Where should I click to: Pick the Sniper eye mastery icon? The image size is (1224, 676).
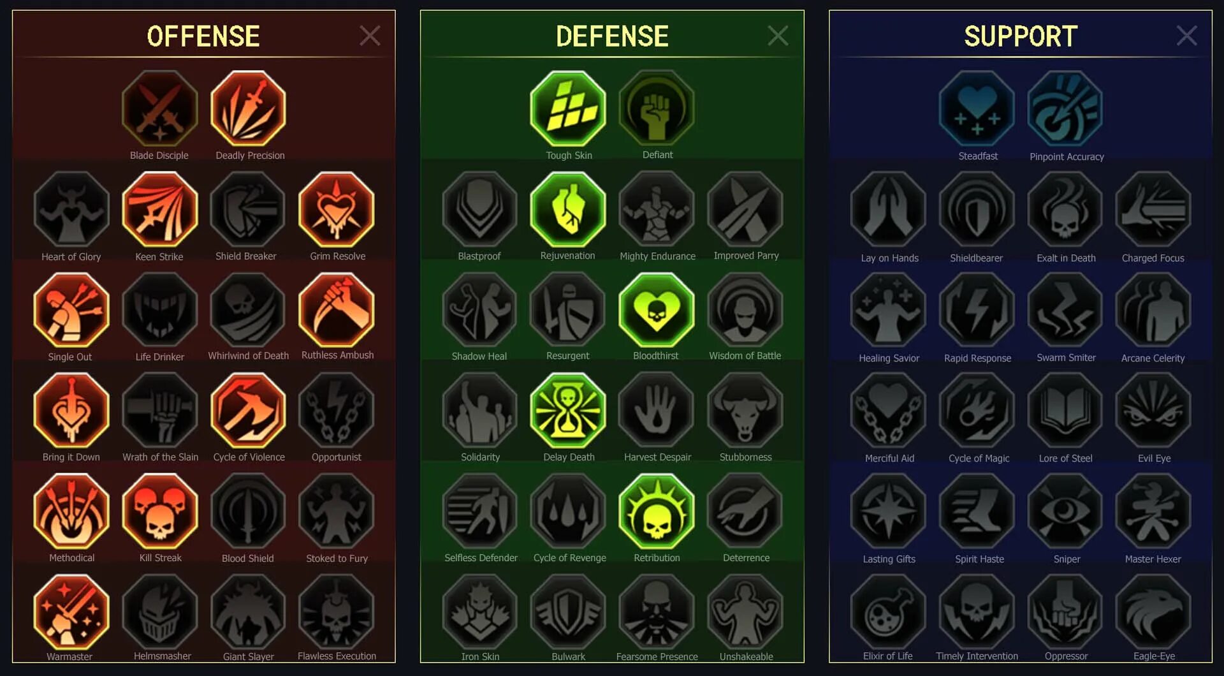[x=1065, y=511]
